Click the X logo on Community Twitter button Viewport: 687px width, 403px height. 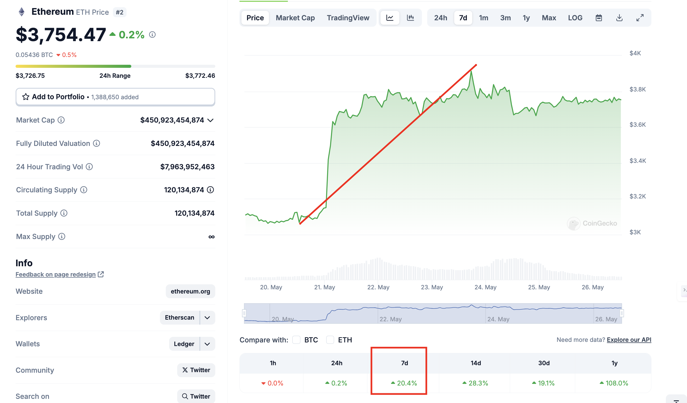pos(185,370)
